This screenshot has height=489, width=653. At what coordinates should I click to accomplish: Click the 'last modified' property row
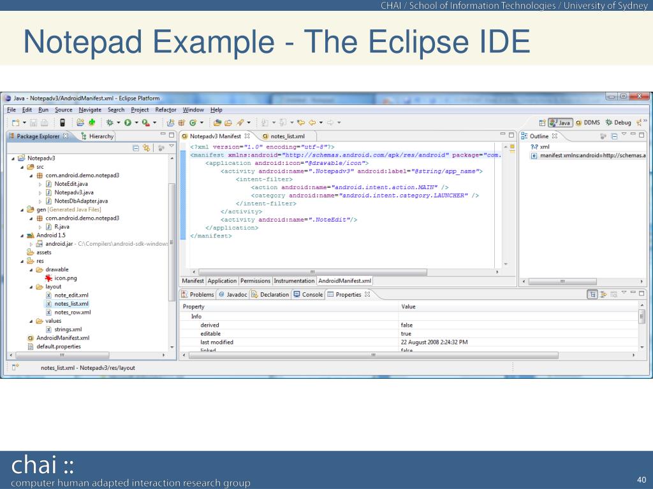(x=410, y=343)
